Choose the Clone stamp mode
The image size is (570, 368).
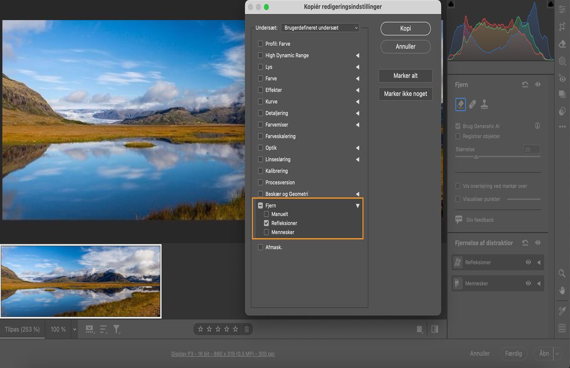[484, 104]
